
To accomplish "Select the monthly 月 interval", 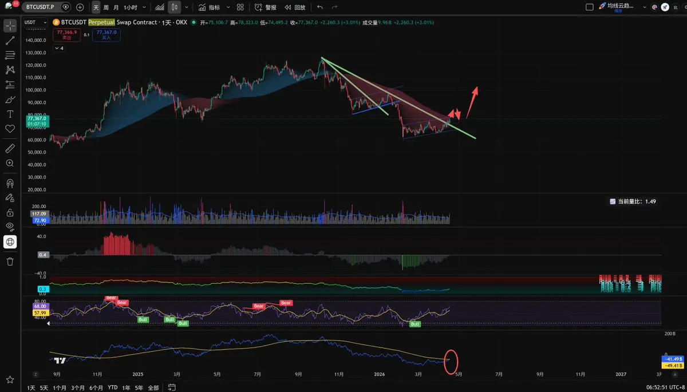I will click(116, 7).
